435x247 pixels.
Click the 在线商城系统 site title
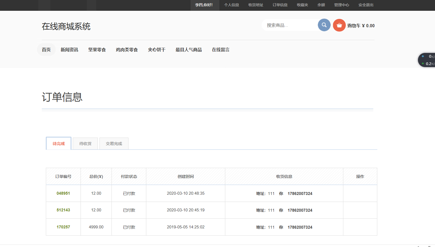(x=66, y=26)
